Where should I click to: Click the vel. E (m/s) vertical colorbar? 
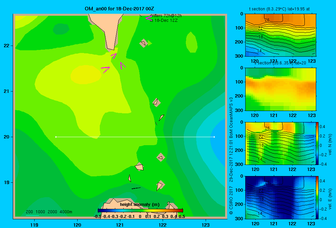pyautogui.click(x=318, y=197)
